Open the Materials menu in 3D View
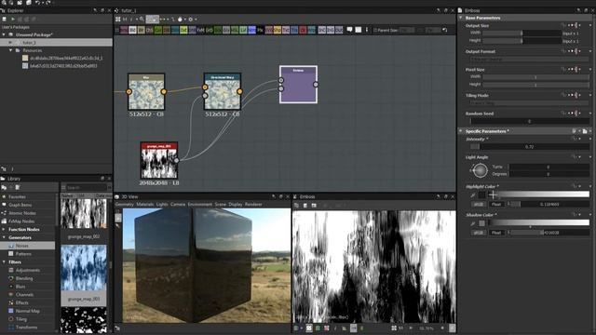 tap(145, 205)
